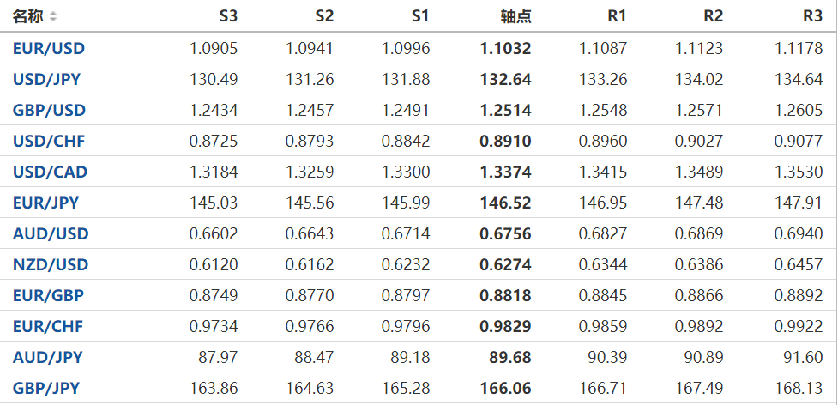
Task: Click the S3 column header
Action: (228, 17)
